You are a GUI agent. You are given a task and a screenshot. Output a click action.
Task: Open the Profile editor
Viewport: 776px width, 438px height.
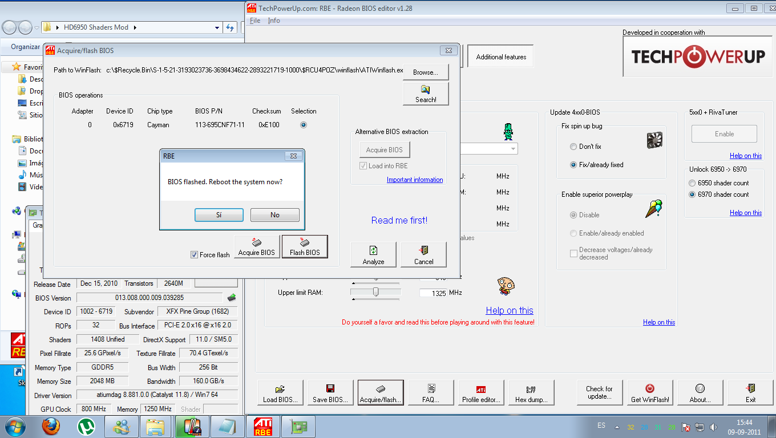coord(481,394)
